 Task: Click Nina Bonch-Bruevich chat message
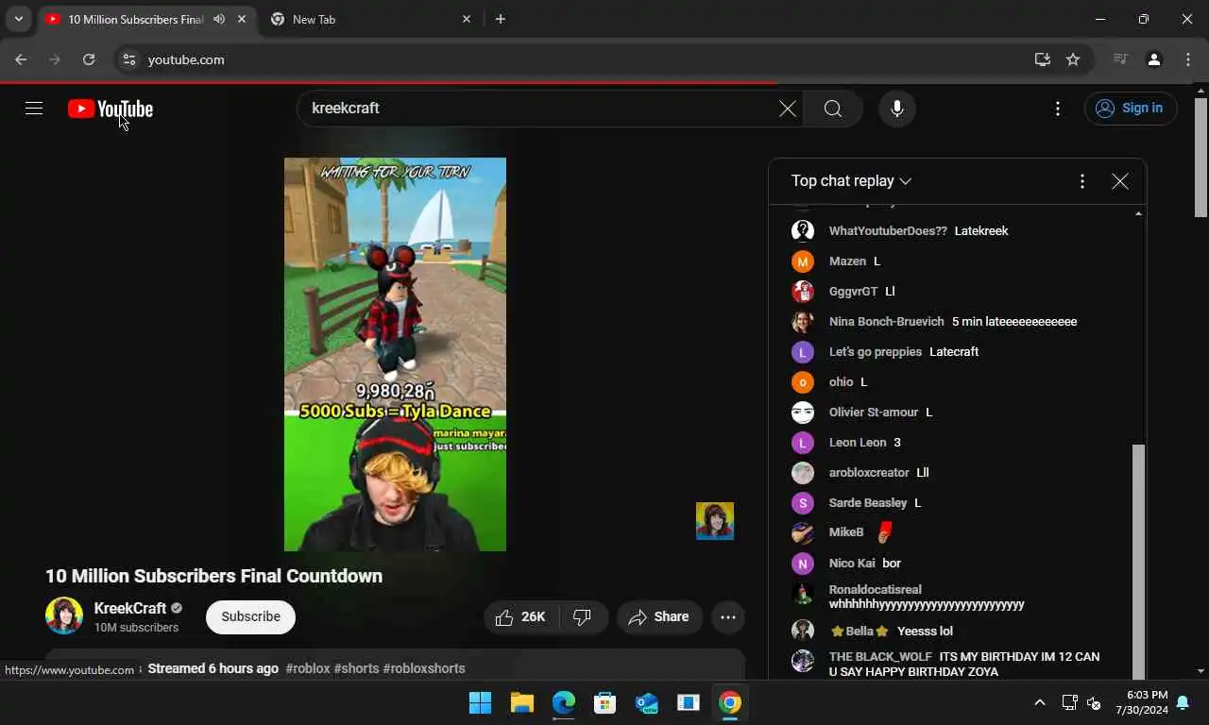click(1014, 322)
